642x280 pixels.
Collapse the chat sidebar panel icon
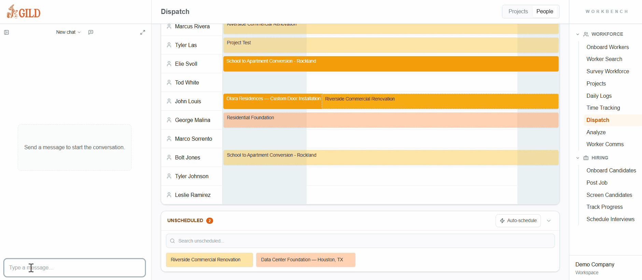click(x=6, y=32)
